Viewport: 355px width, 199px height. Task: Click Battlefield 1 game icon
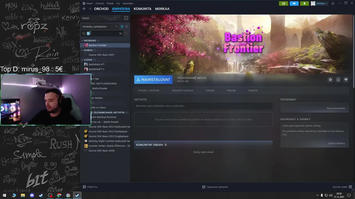86,69
